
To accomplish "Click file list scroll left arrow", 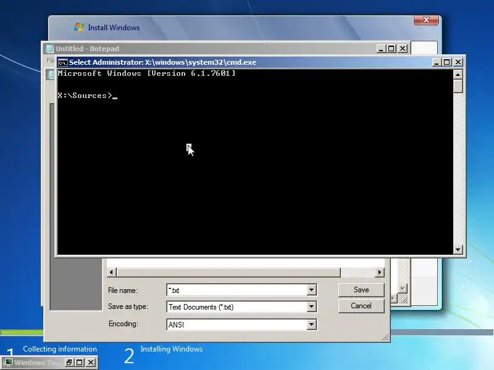I will 112,272.
